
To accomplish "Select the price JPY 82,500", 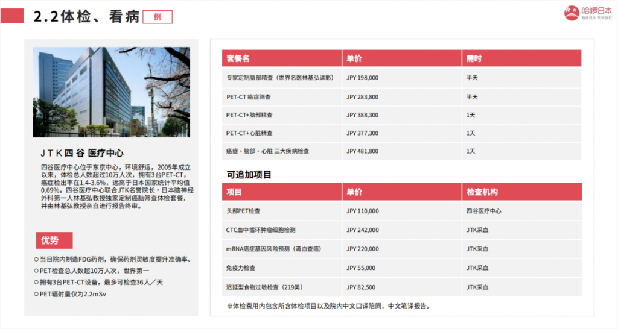I will [x=361, y=287].
